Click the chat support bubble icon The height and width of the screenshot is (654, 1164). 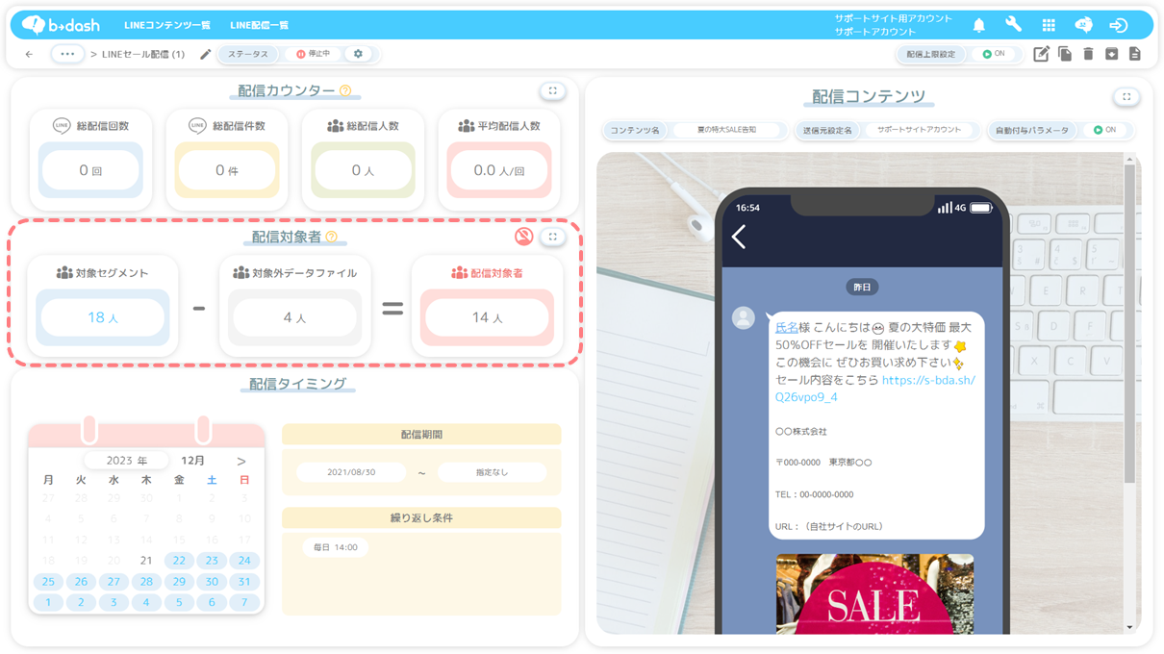[x=1083, y=25]
